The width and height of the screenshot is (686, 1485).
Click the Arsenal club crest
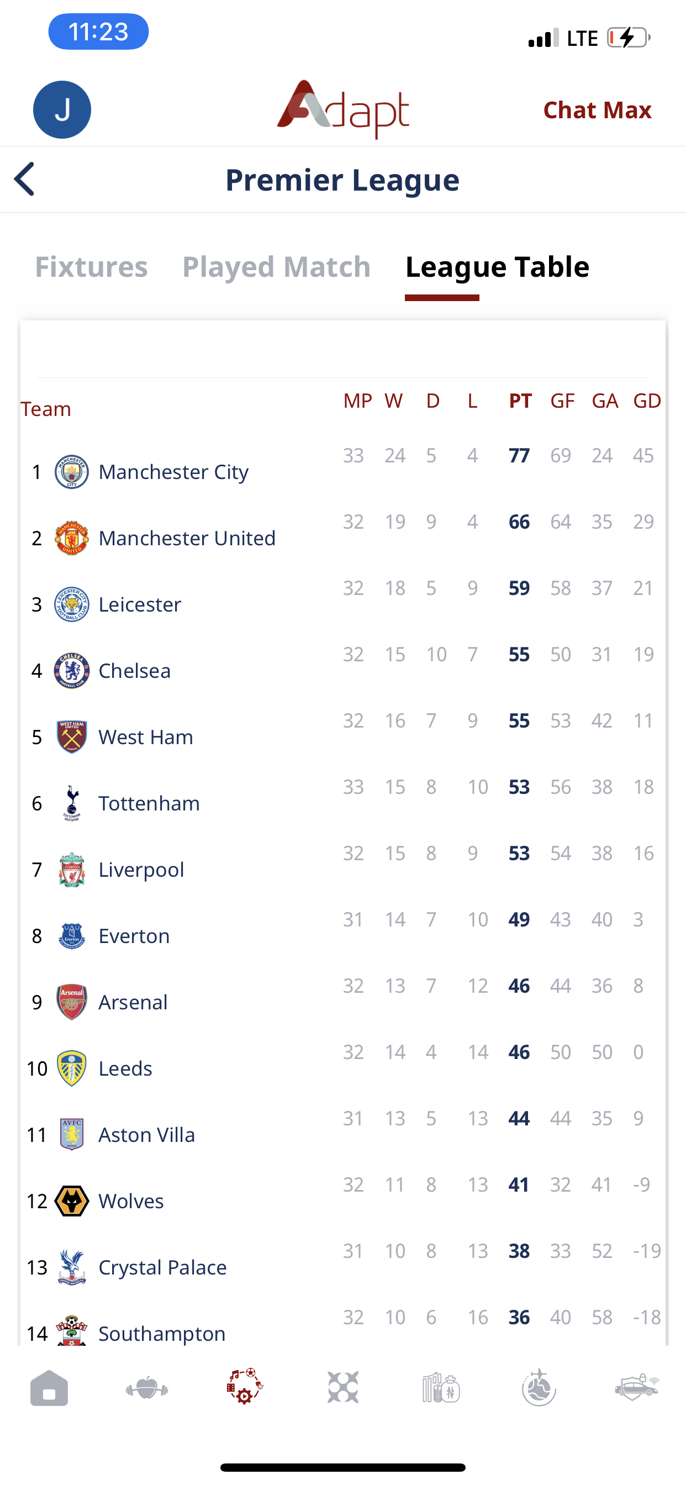tap(71, 1002)
